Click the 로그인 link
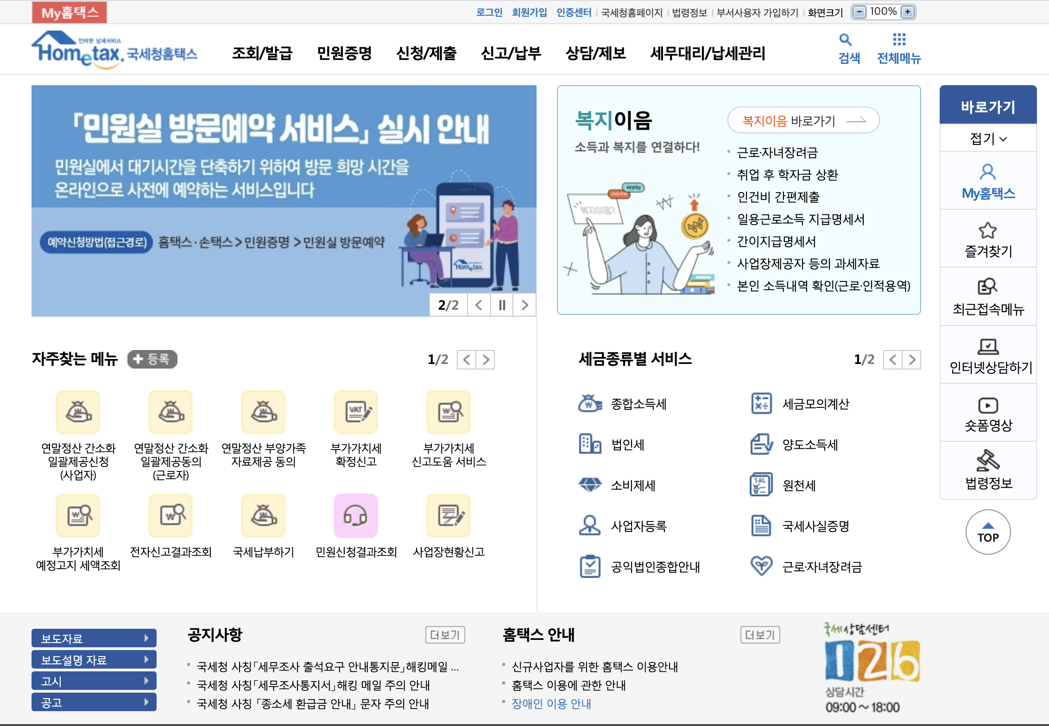Screen dimensions: 1049x726 489,13
